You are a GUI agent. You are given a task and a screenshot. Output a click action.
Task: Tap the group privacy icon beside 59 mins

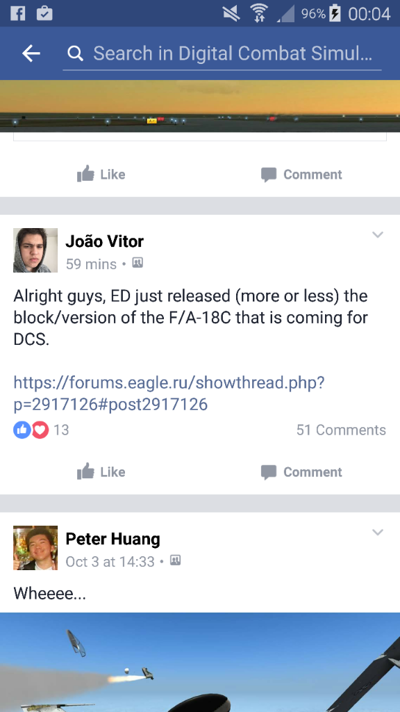(x=137, y=262)
